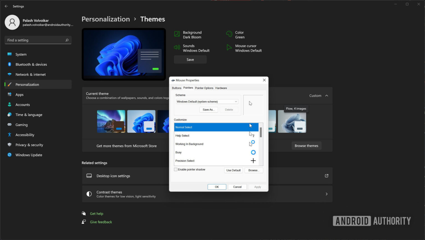Click the Desktop icon settings monitor icon

(89, 176)
